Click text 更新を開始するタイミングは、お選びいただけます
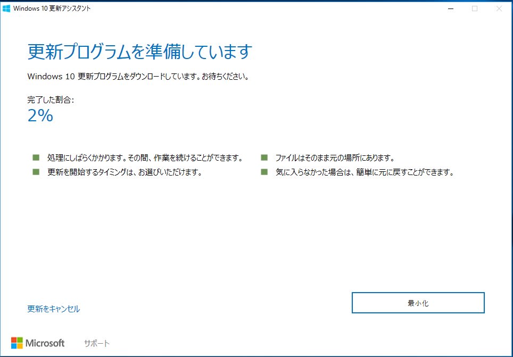 click(x=125, y=172)
